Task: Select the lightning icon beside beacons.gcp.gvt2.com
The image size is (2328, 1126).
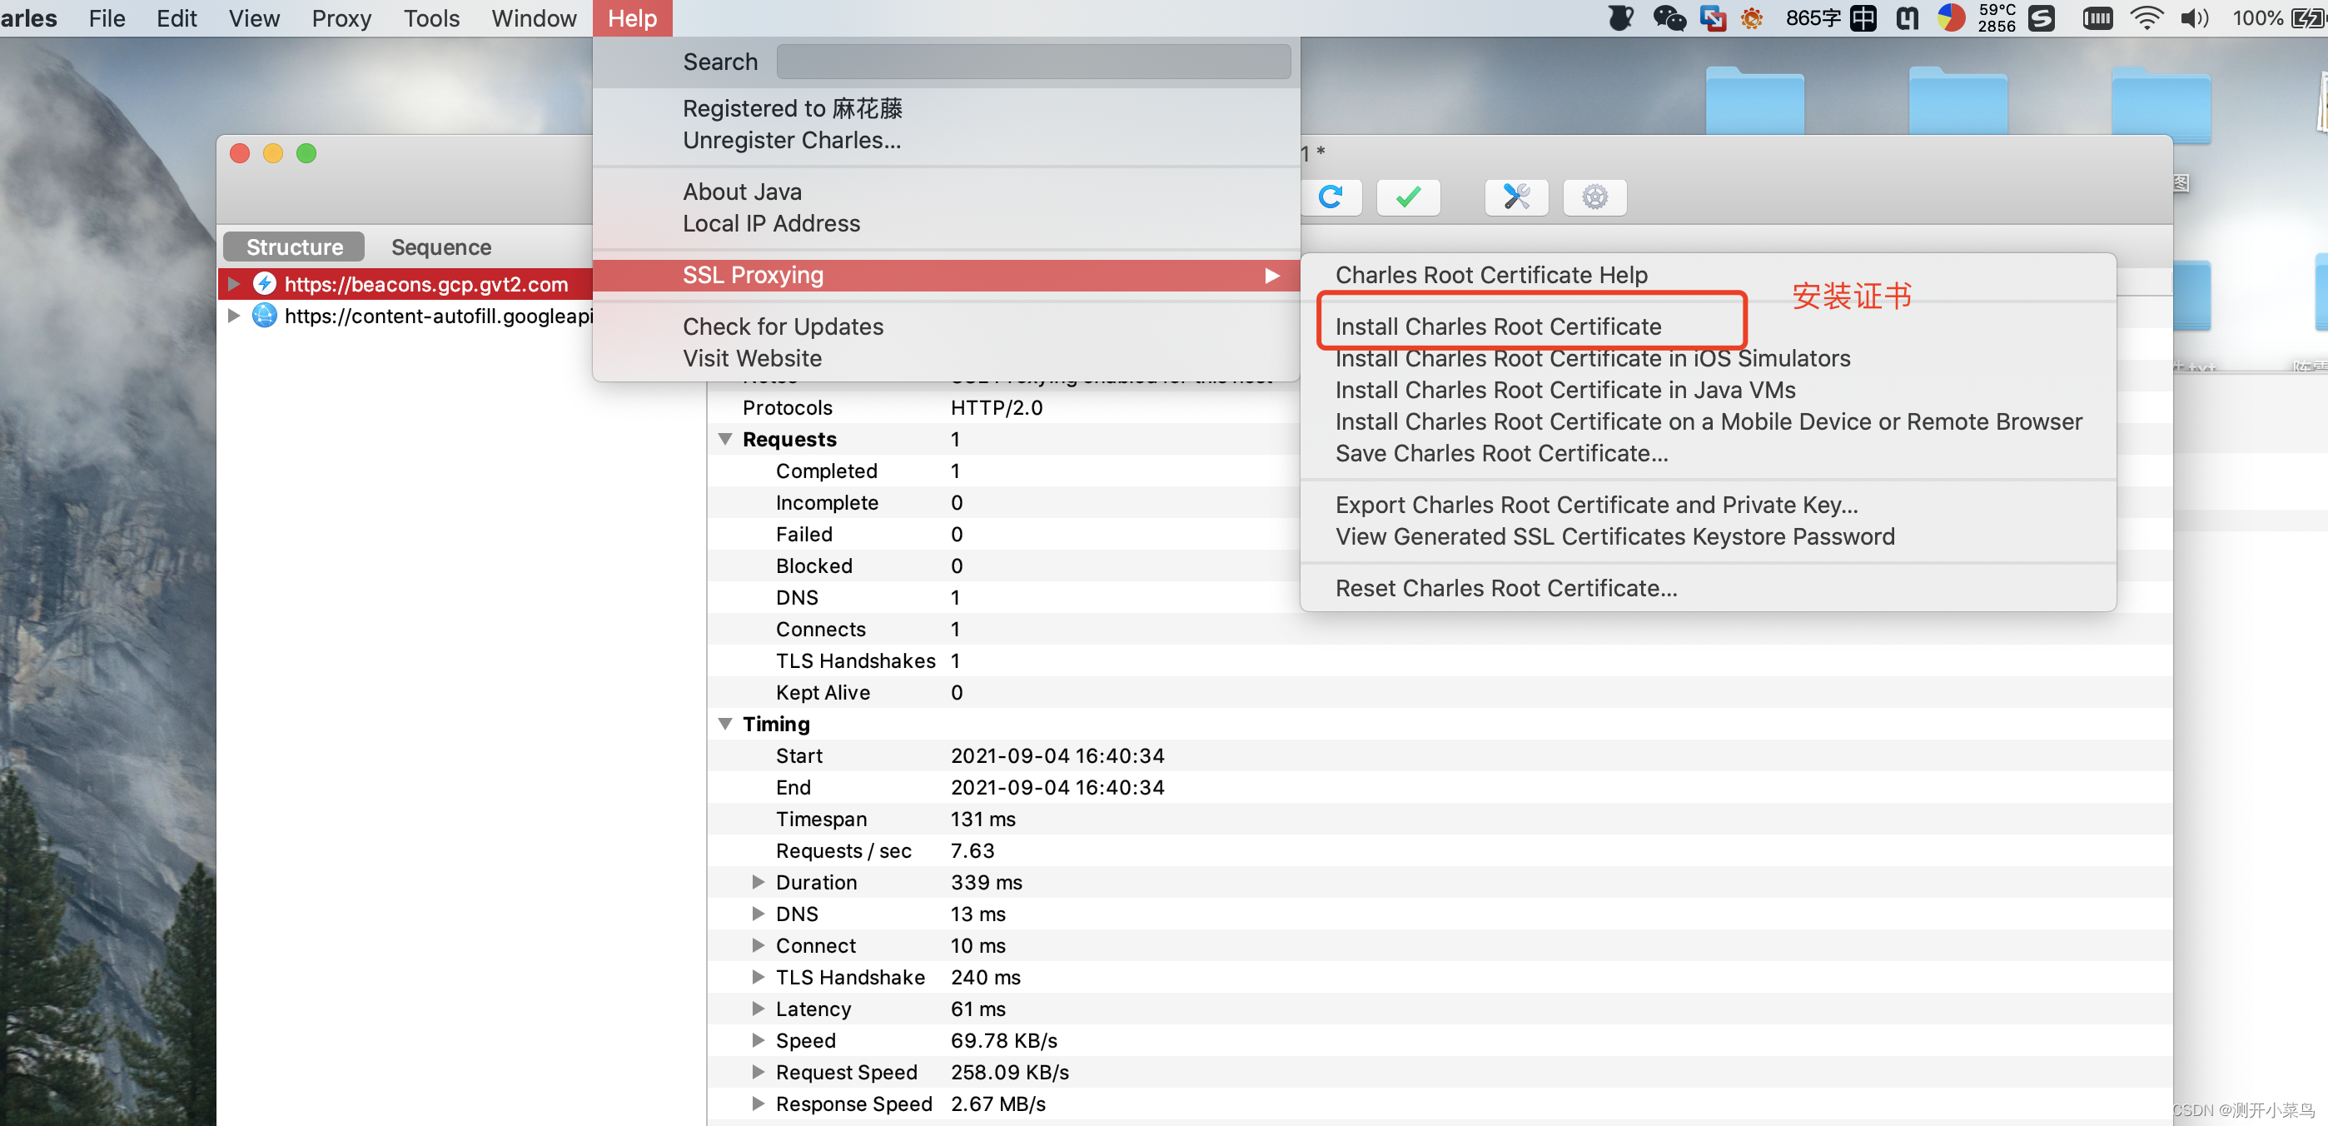Action: pyautogui.click(x=264, y=284)
